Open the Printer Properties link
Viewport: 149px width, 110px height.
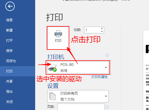tap(100, 77)
